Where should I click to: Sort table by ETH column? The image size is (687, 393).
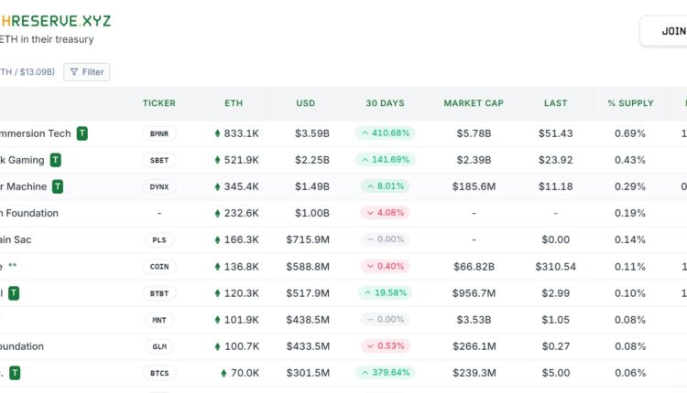pyautogui.click(x=234, y=103)
